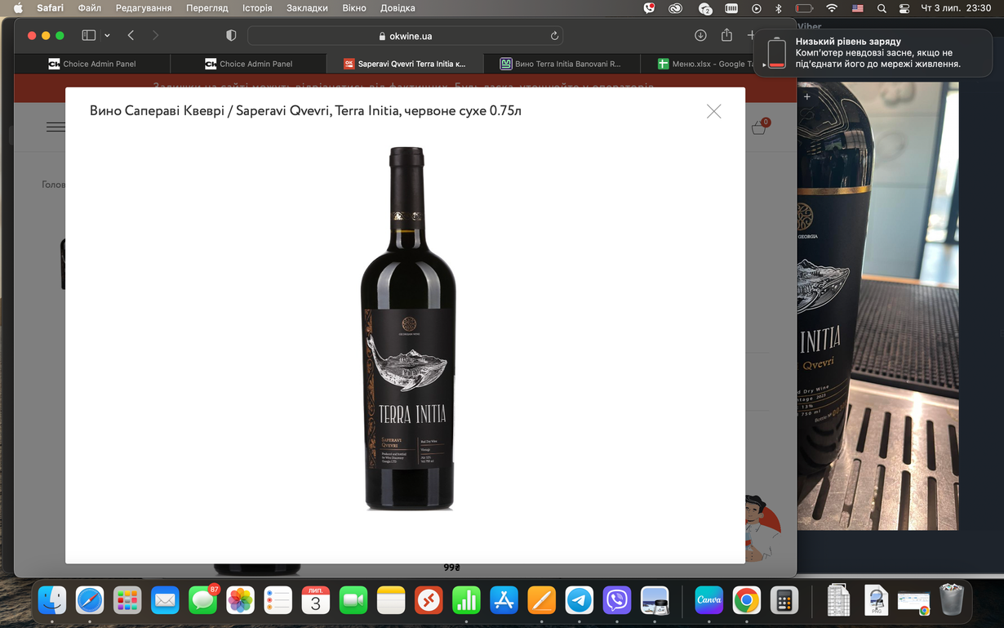Open Spotlight search
The width and height of the screenshot is (1004, 628).
[x=882, y=8]
